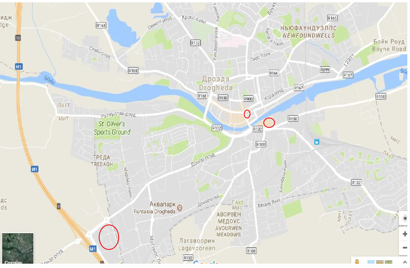Select the yellow Pegman Street View icon
This screenshot has width=410, height=268.
coord(357,261)
